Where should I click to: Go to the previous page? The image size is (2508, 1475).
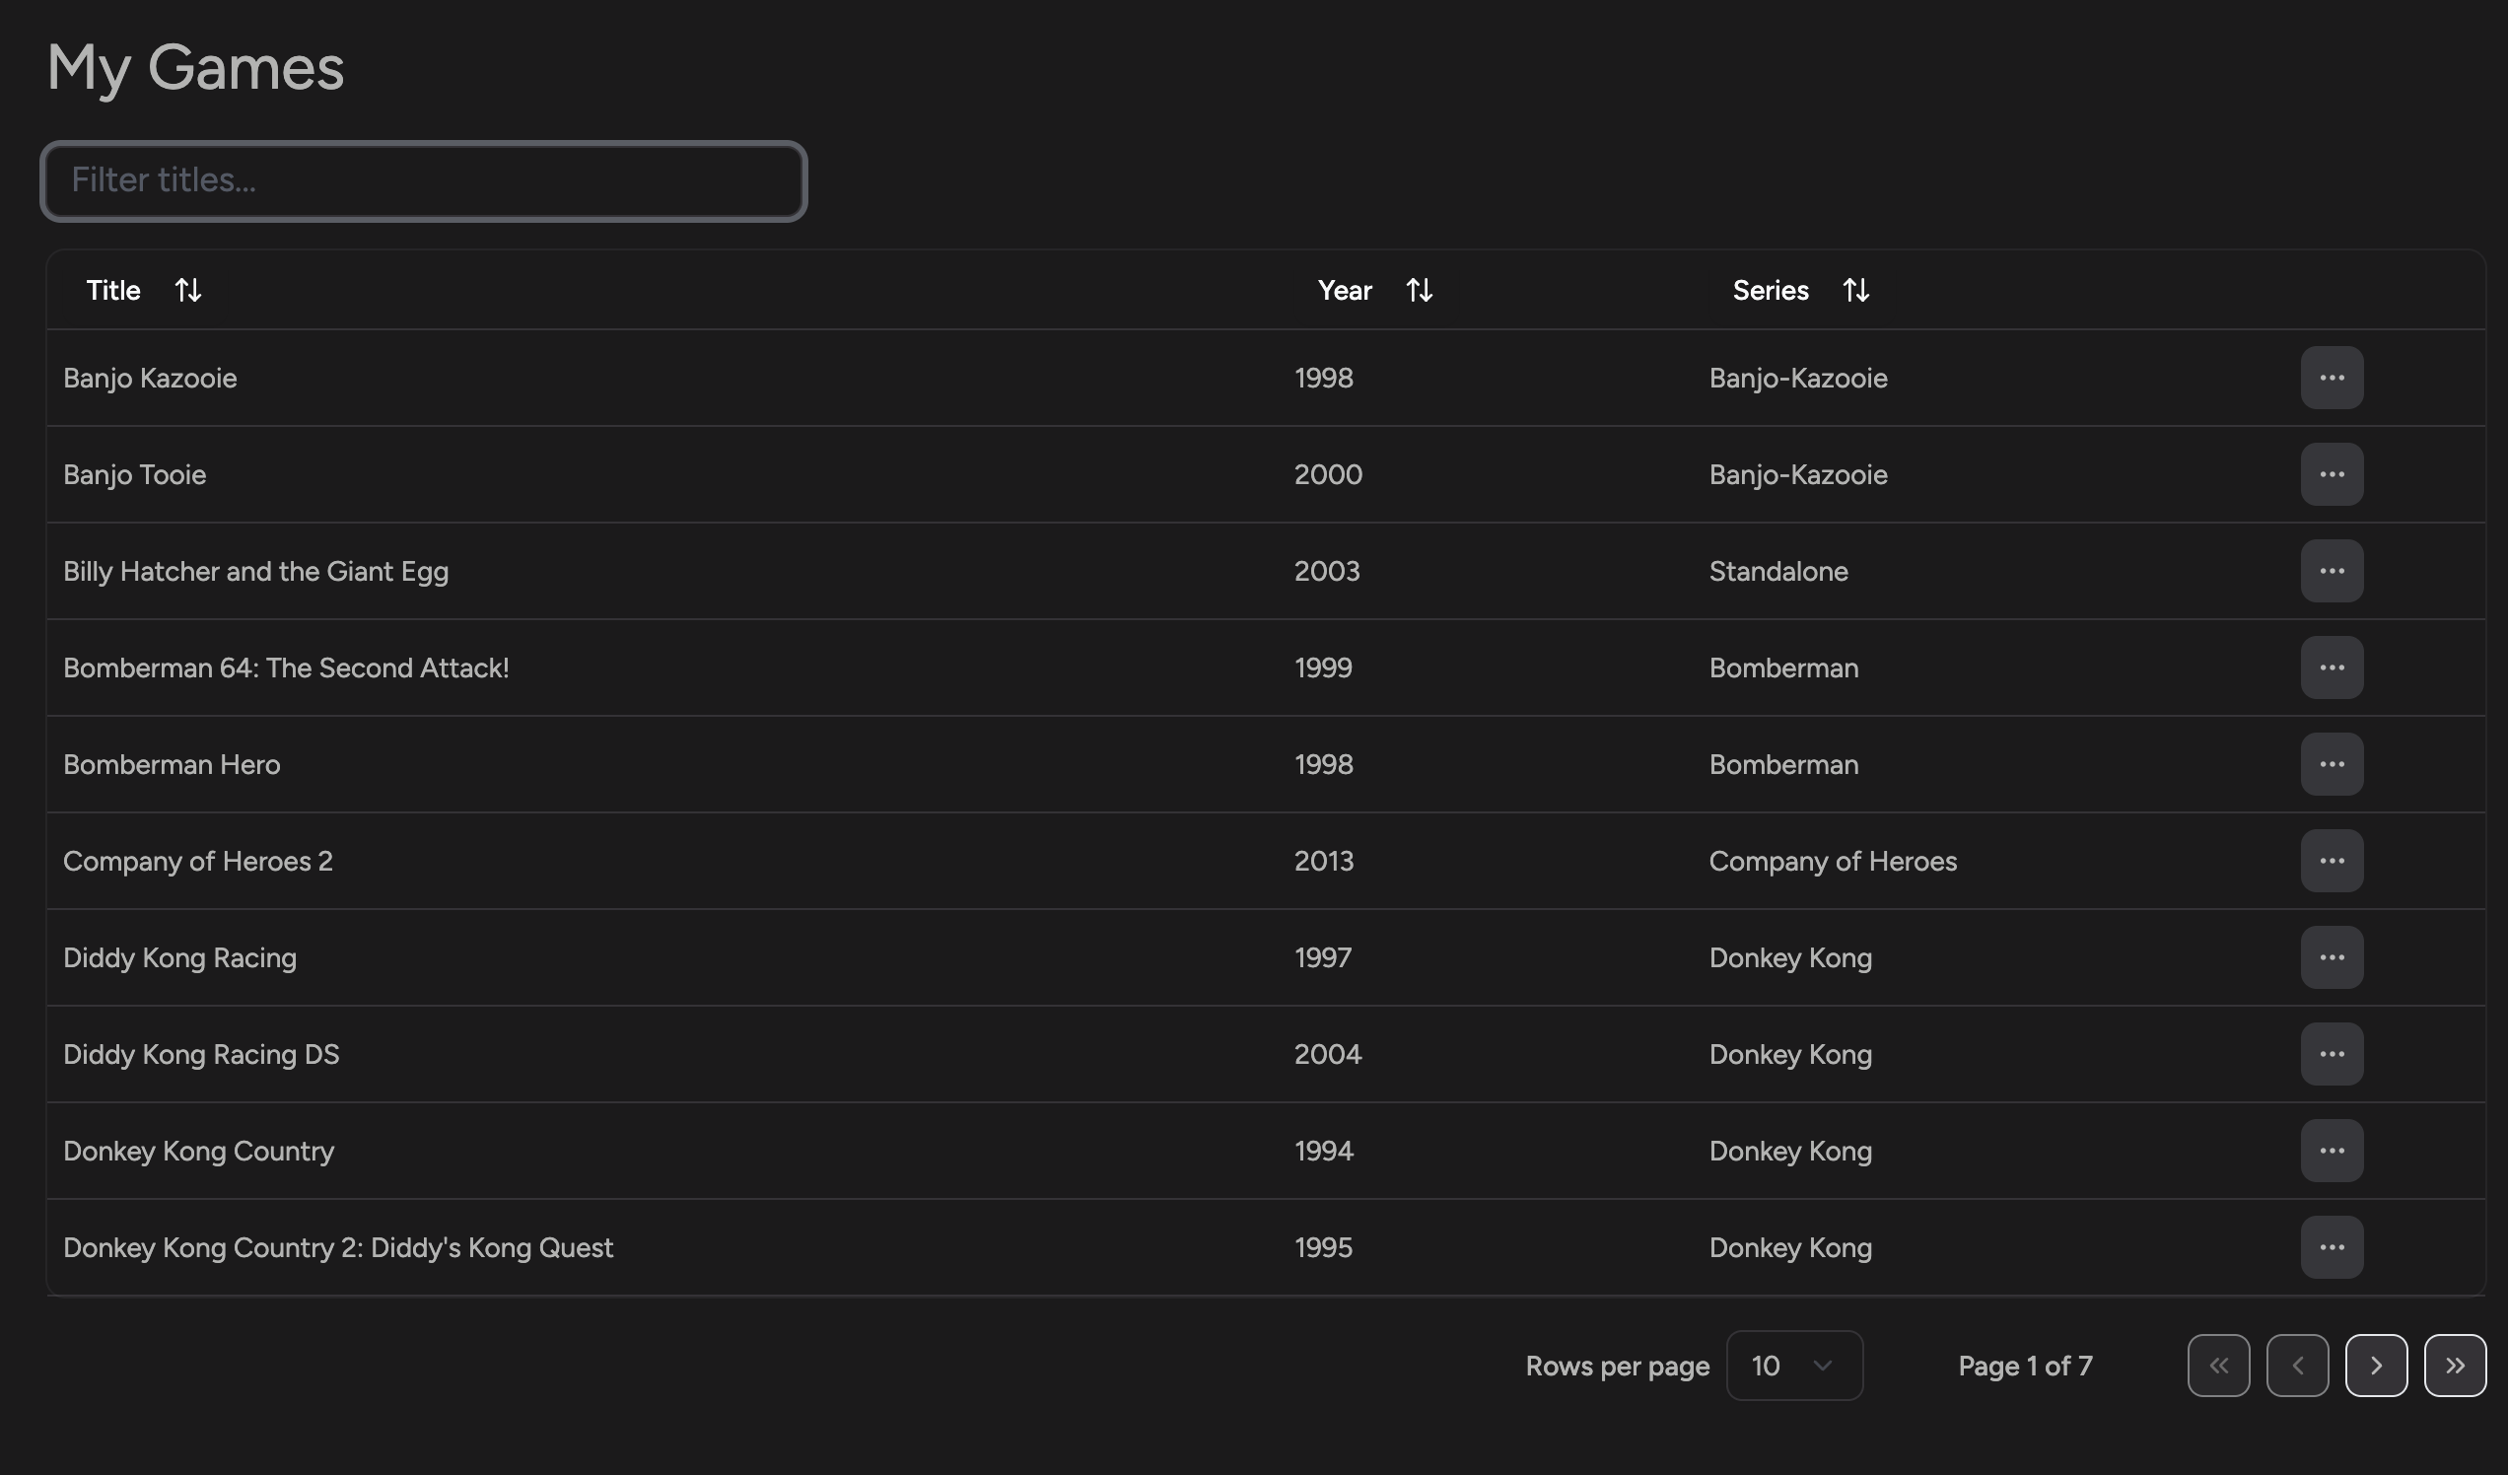click(2296, 1365)
